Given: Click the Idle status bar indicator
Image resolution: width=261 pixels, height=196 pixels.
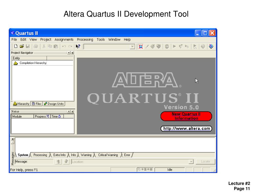Looking at the screenshot, I should [170, 170].
